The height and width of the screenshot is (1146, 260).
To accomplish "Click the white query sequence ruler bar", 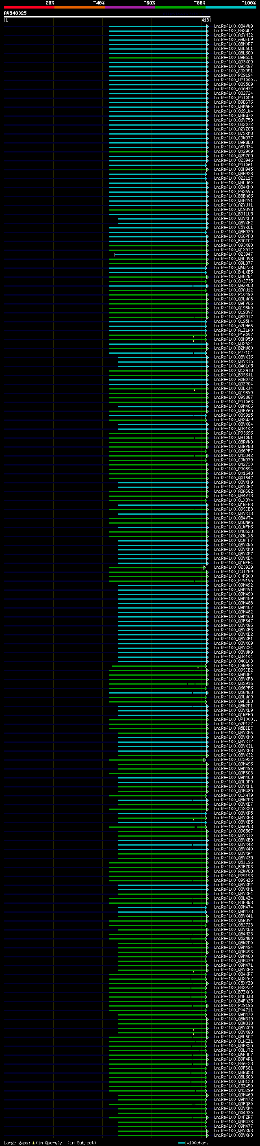I will (107, 17).
